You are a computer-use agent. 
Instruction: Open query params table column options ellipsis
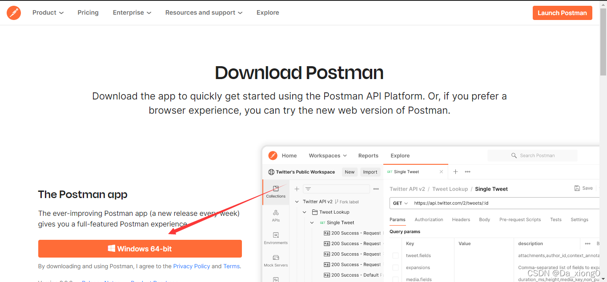click(x=587, y=243)
